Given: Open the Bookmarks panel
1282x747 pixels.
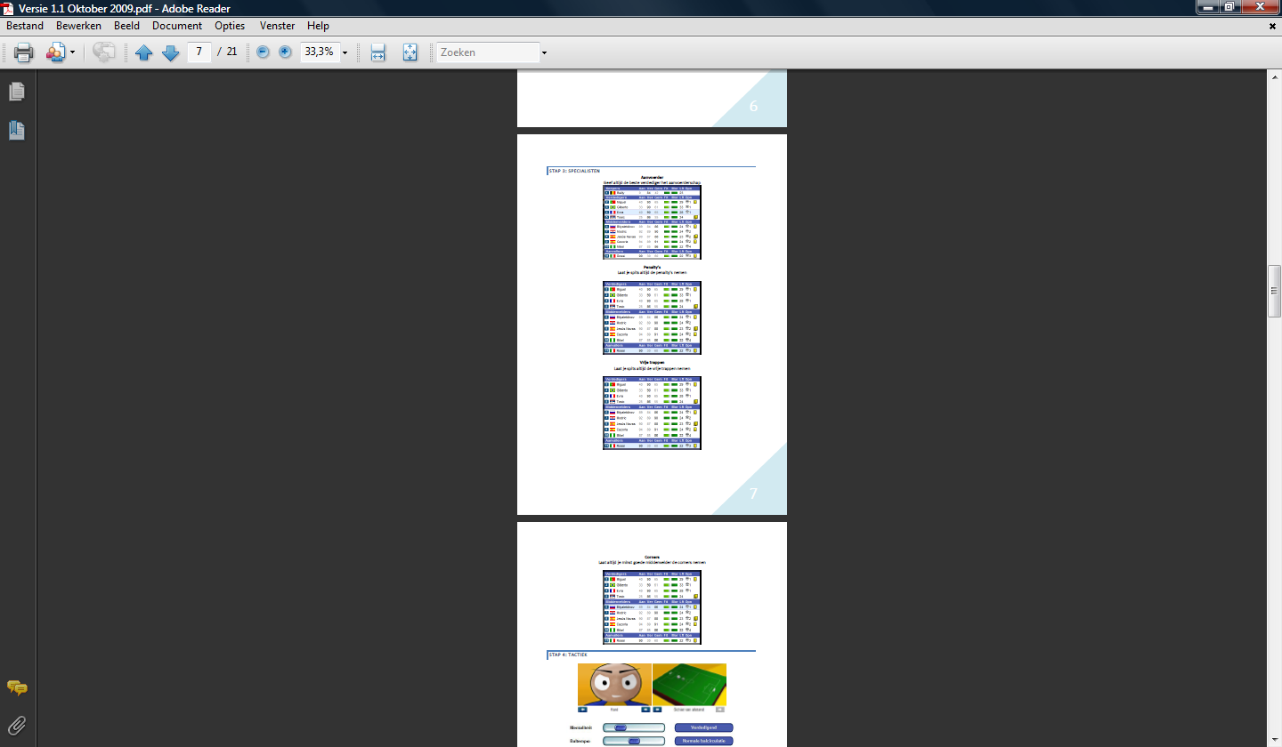Looking at the screenshot, I should pyautogui.click(x=17, y=131).
